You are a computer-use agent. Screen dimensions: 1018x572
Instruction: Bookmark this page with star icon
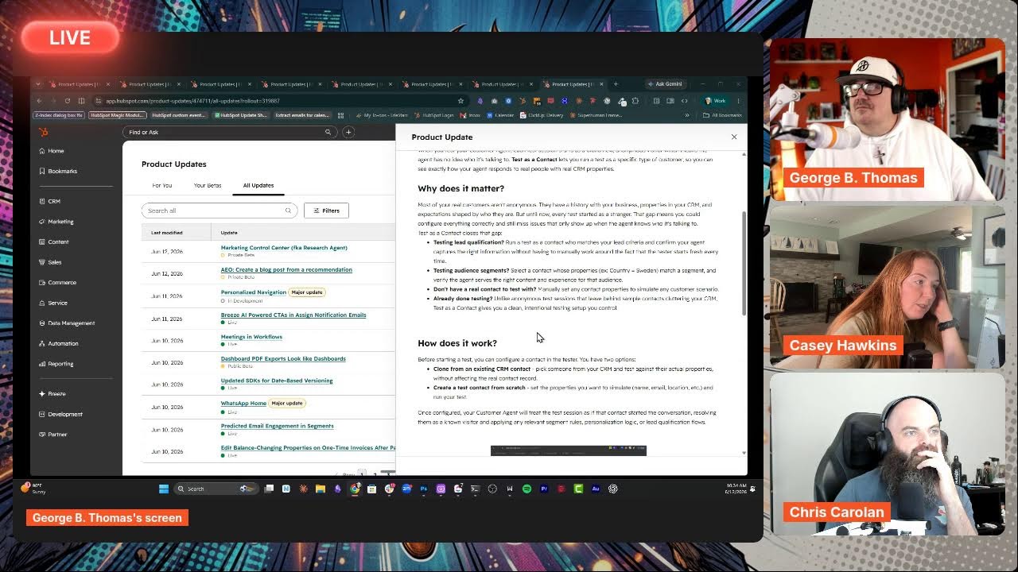click(x=460, y=101)
